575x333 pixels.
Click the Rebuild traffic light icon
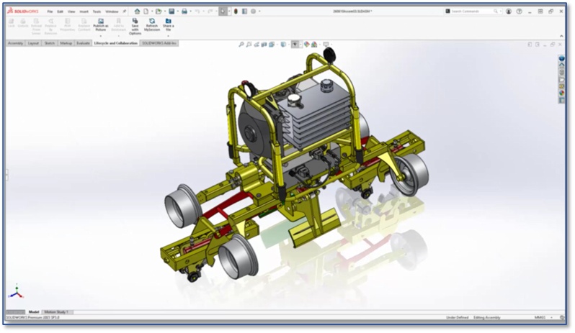[236, 12]
